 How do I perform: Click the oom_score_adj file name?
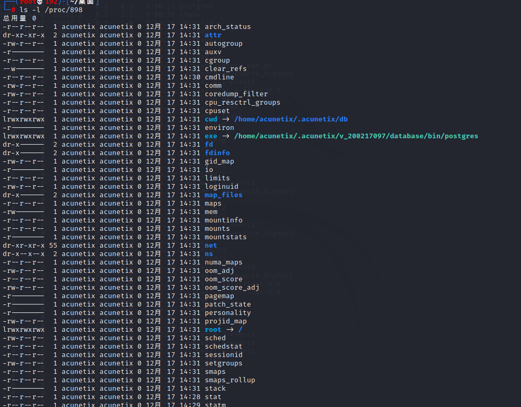coord(232,288)
